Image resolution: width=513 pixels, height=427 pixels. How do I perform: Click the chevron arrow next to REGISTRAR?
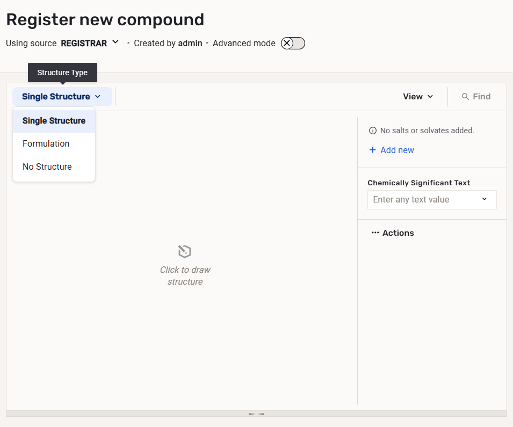pyautogui.click(x=115, y=42)
